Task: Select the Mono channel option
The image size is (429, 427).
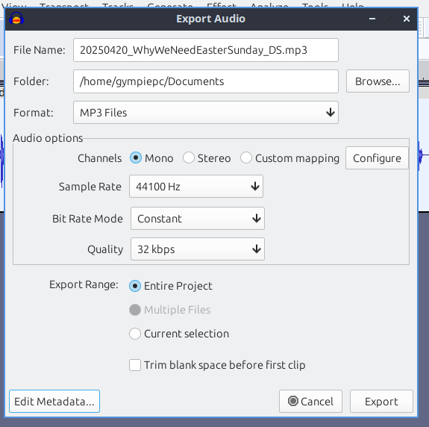Action: (152, 158)
